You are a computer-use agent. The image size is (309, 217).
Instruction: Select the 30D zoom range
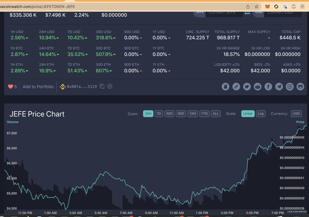[169, 114]
